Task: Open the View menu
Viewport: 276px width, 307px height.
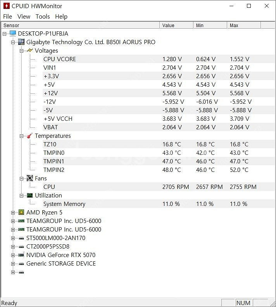Action: [x=24, y=16]
